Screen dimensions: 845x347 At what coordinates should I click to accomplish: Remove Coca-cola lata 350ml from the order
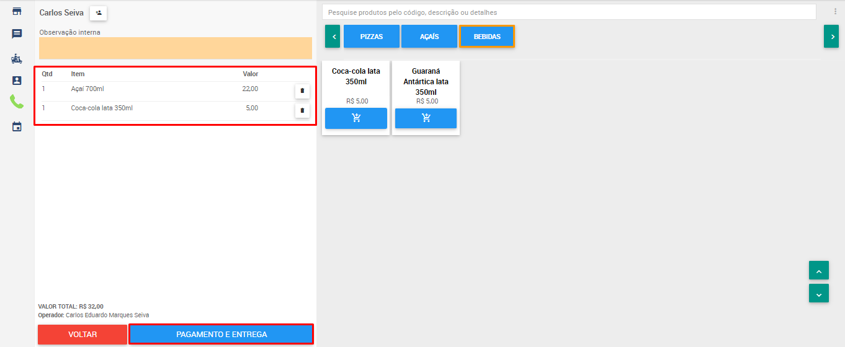point(302,111)
